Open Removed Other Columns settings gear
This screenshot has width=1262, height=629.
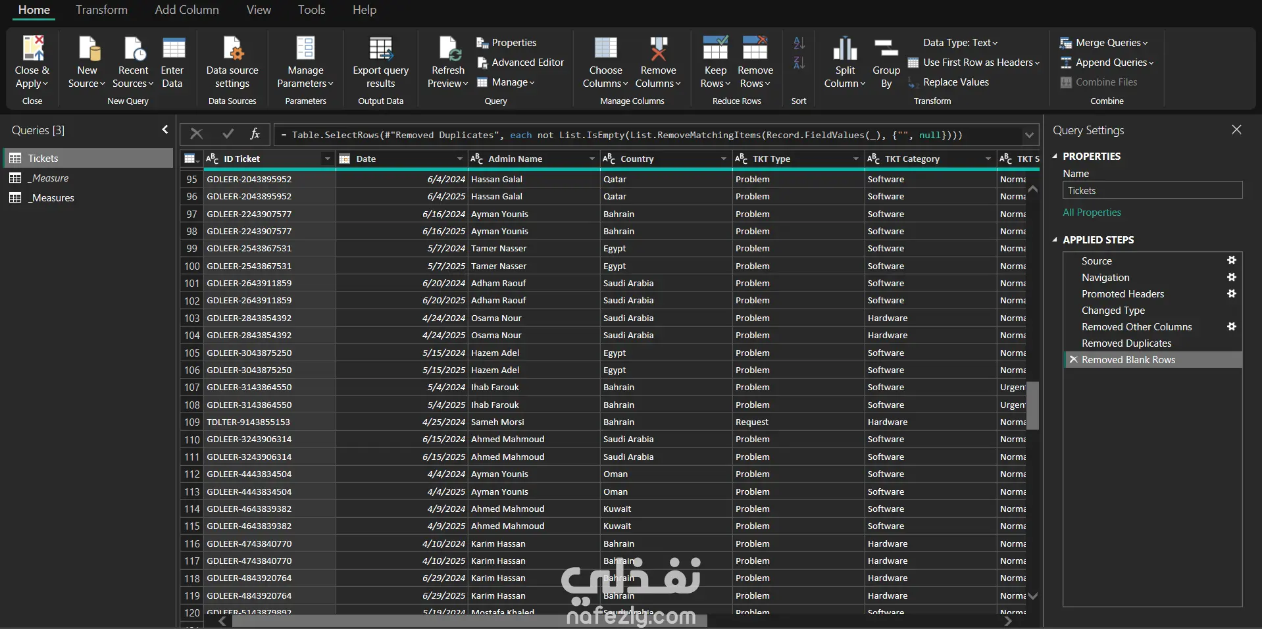tap(1232, 326)
